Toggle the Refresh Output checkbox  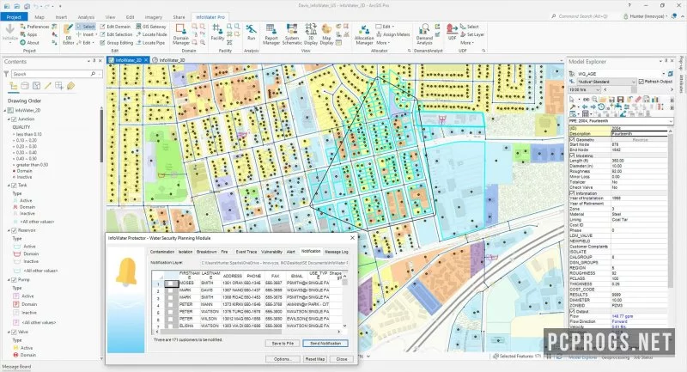(x=641, y=82)
